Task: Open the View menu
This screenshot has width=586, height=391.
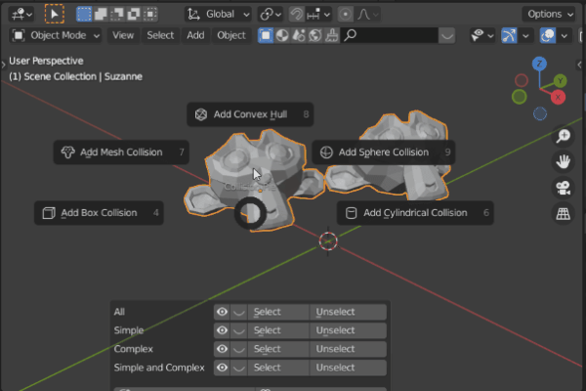Action: point(123,35)
